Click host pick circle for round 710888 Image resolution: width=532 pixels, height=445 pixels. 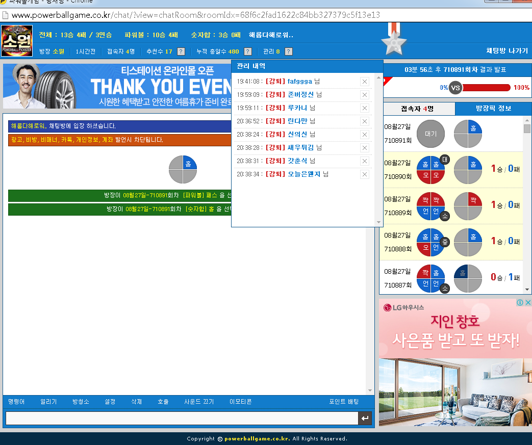coord(468,242)
